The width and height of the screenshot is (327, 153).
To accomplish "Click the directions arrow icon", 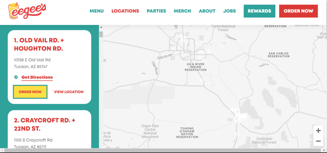I will pos(16,77).
